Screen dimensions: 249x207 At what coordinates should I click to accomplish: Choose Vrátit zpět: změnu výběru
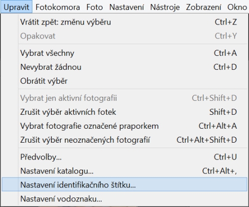pos(124,22)
